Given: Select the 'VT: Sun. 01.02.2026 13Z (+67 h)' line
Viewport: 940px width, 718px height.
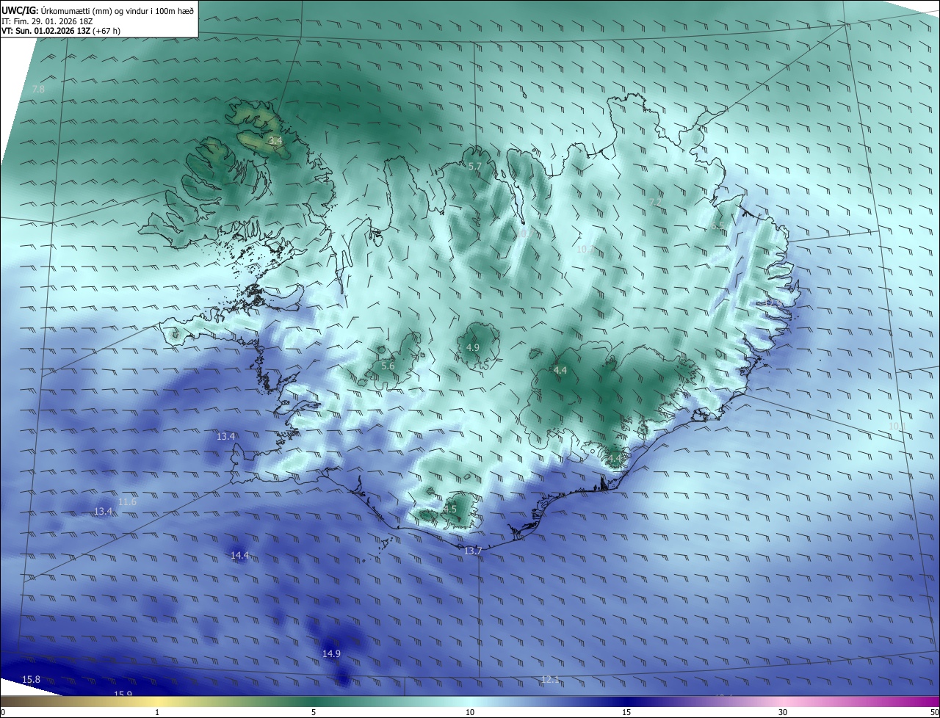Looking at the screenshot, I should 61,31.
